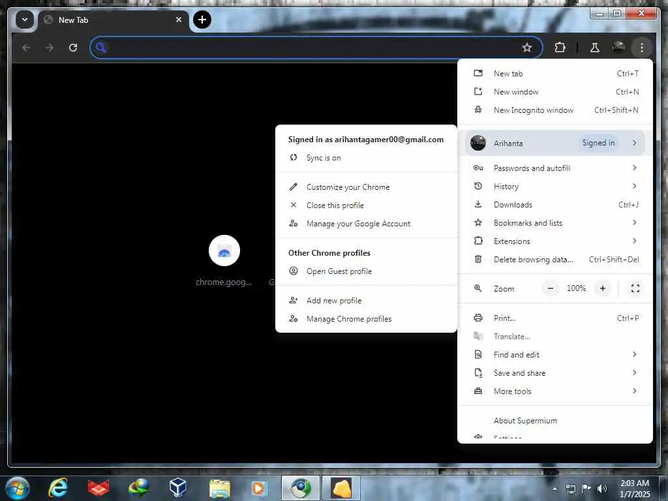
Task: Expand Save and share submenu
Action: tap(555, 372)
